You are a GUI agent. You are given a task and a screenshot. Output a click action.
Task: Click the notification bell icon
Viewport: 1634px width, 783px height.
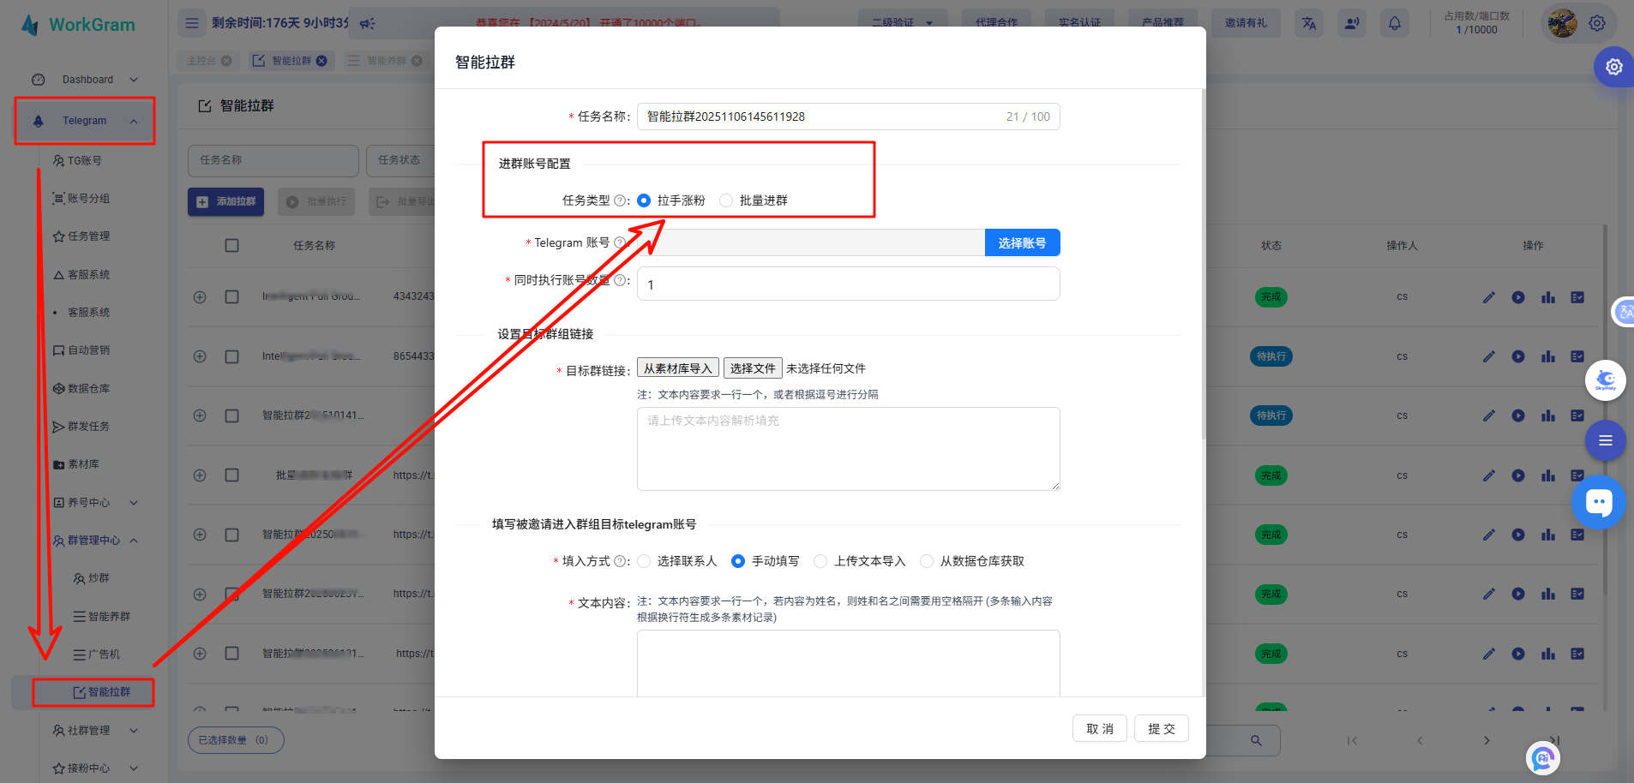1394,23
